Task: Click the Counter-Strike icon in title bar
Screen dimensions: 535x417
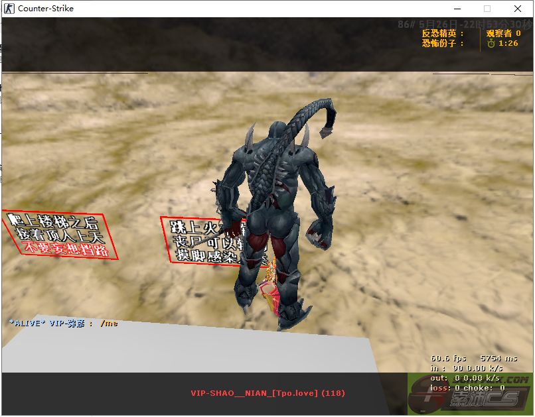Action: pyautogui.click(x=9, y=9)
